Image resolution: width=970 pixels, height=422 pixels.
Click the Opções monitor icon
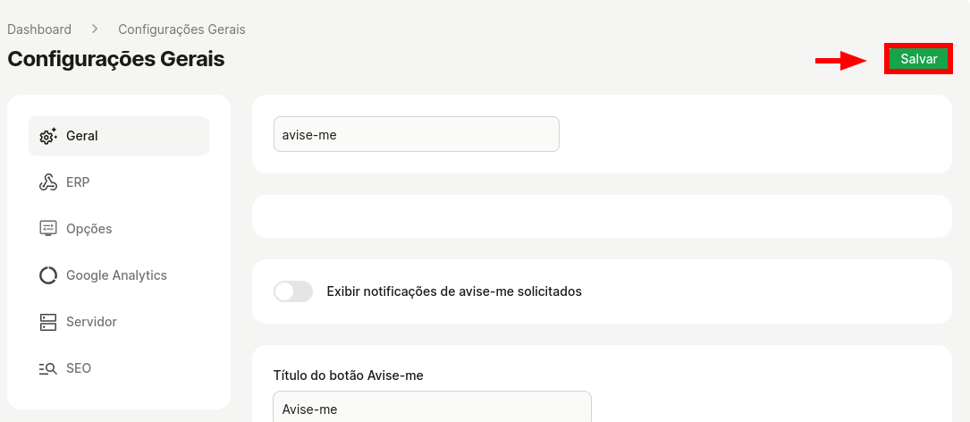(48, 228)
